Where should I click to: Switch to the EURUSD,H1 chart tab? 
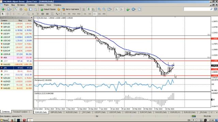(x=175, y=112)
